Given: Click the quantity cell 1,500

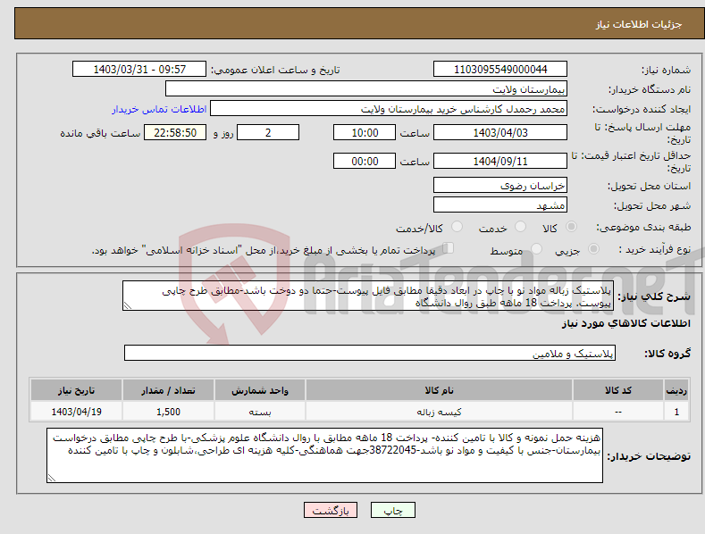Looking at the screenshot, I should [x=168, y=412].
